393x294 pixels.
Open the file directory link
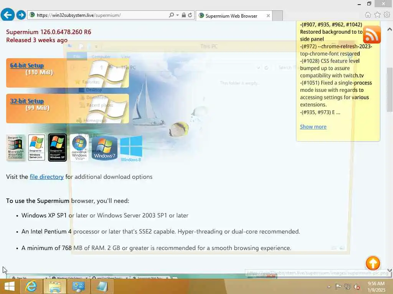pyautogui.click(x=46, y=177)
